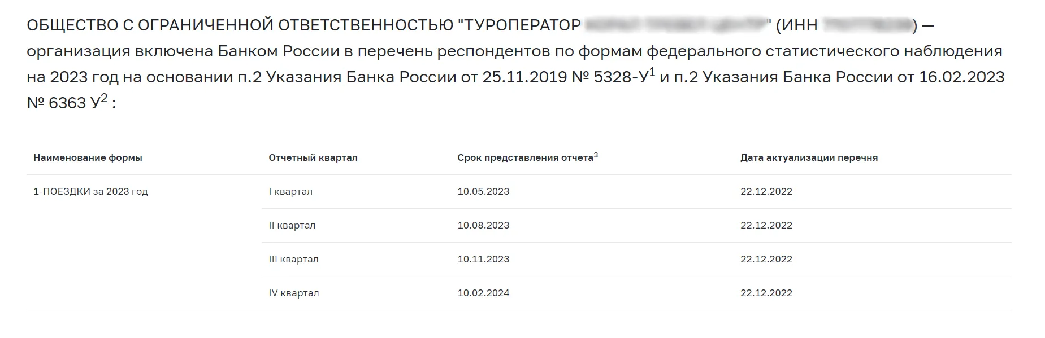Viewport: 1045px width, 338px height.
Task: Click the deadline date 10.08.2023
Action: point(483,225)
